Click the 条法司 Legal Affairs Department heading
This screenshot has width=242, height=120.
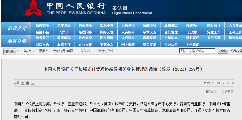click(x=132, y=10)
